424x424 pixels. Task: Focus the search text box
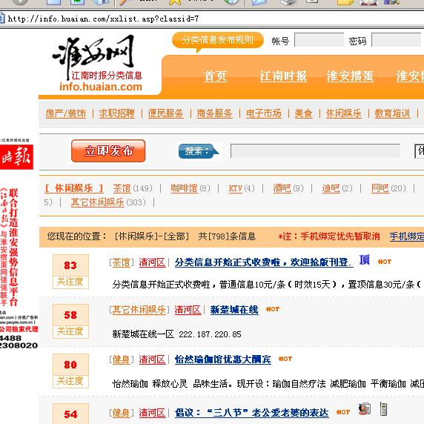(315, 151)
